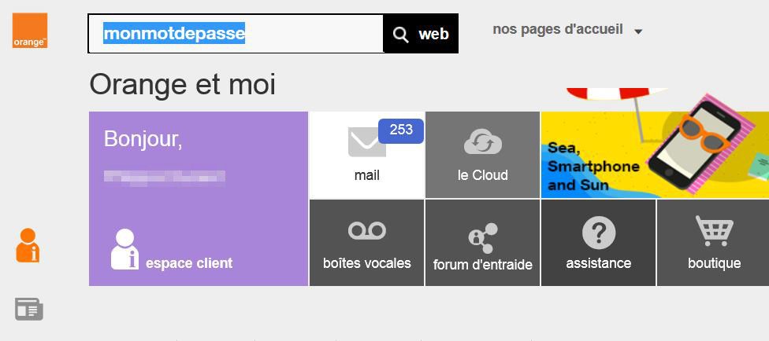Expand the nos pages d'accueil arrow

[x=638, y=31]
